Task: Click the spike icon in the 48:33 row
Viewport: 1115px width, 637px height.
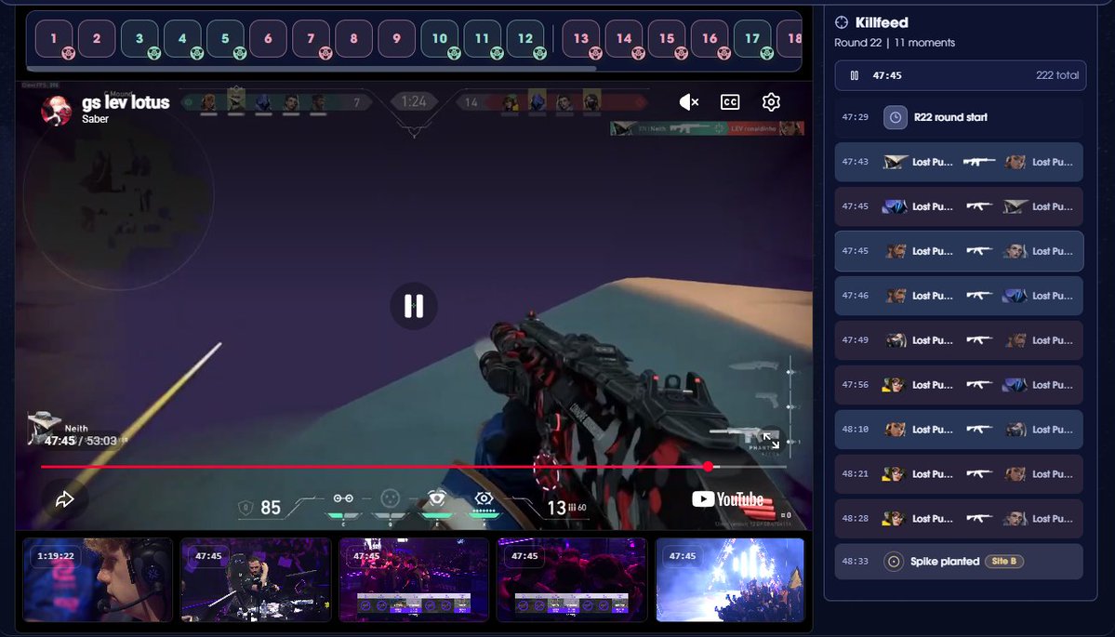Action: [x=893, y=562]
